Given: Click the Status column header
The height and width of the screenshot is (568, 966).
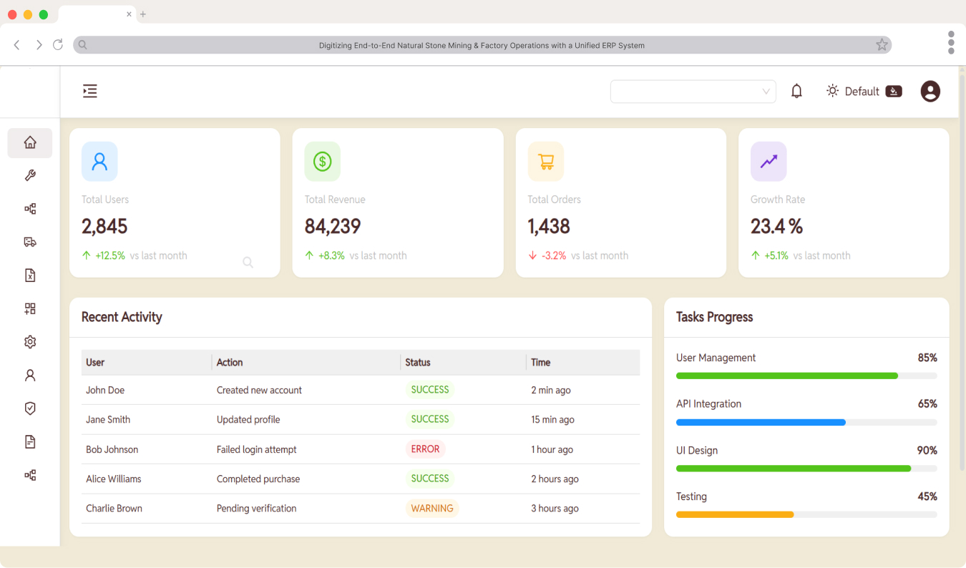Looking at the screenshot, I should [418, 363].
